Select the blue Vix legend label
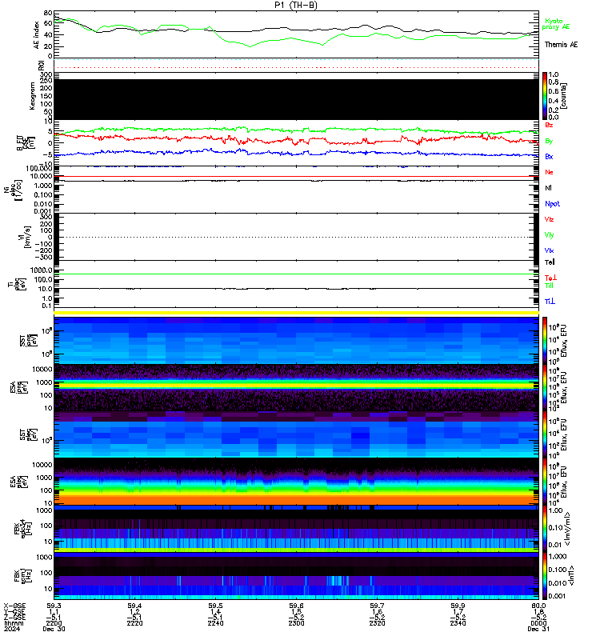 549,250
